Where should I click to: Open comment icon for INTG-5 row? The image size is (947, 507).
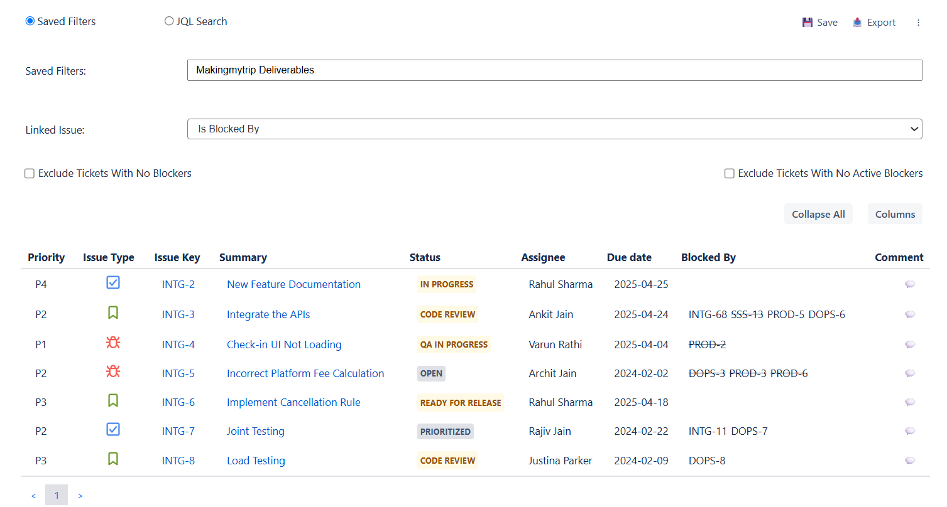(x=909, y=373)
